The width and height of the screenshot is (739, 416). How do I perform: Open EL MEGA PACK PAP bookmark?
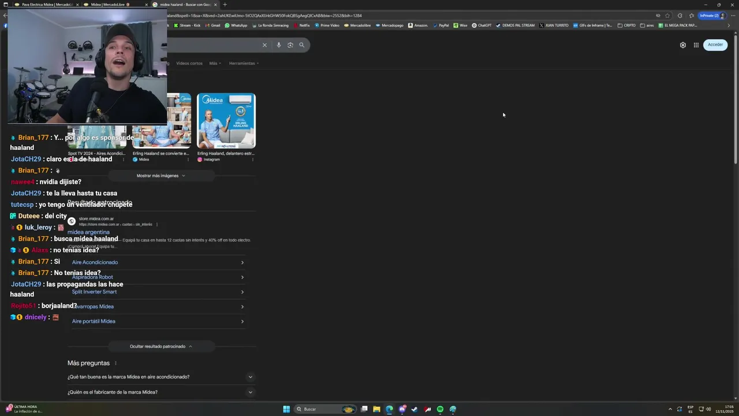[678, 25]
